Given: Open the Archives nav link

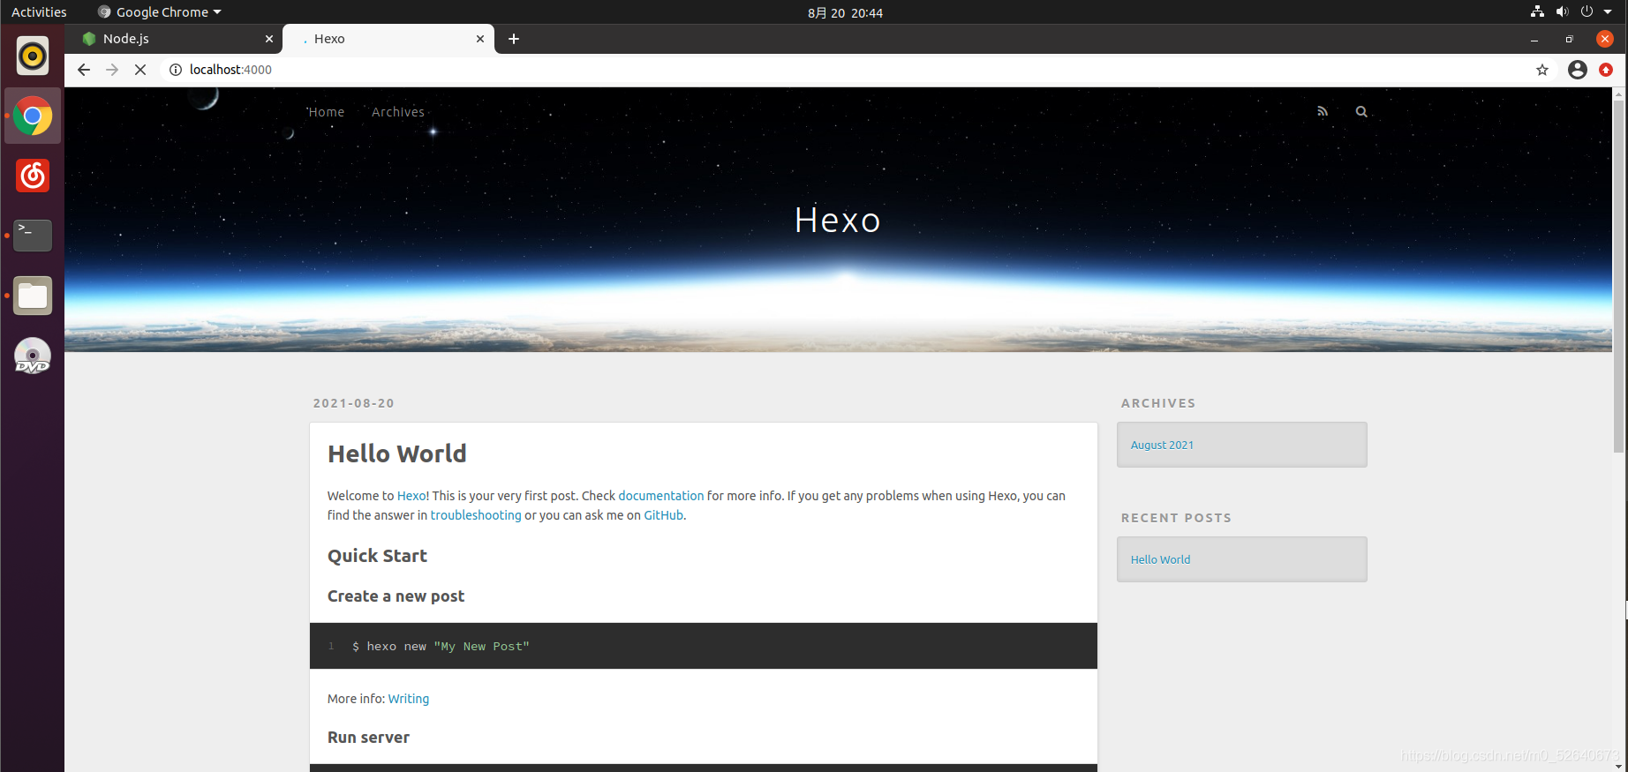Looking at the screenshot, I should point(398,112).
